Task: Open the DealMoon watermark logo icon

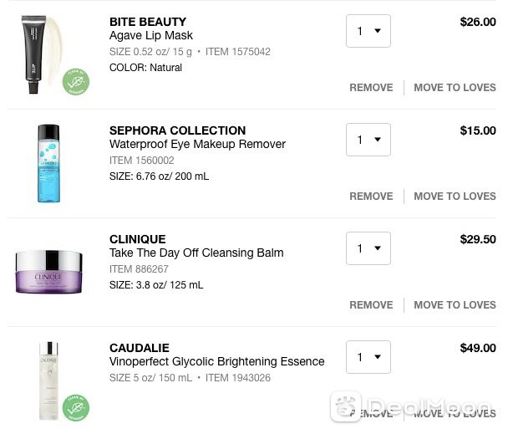Action: 346,406
